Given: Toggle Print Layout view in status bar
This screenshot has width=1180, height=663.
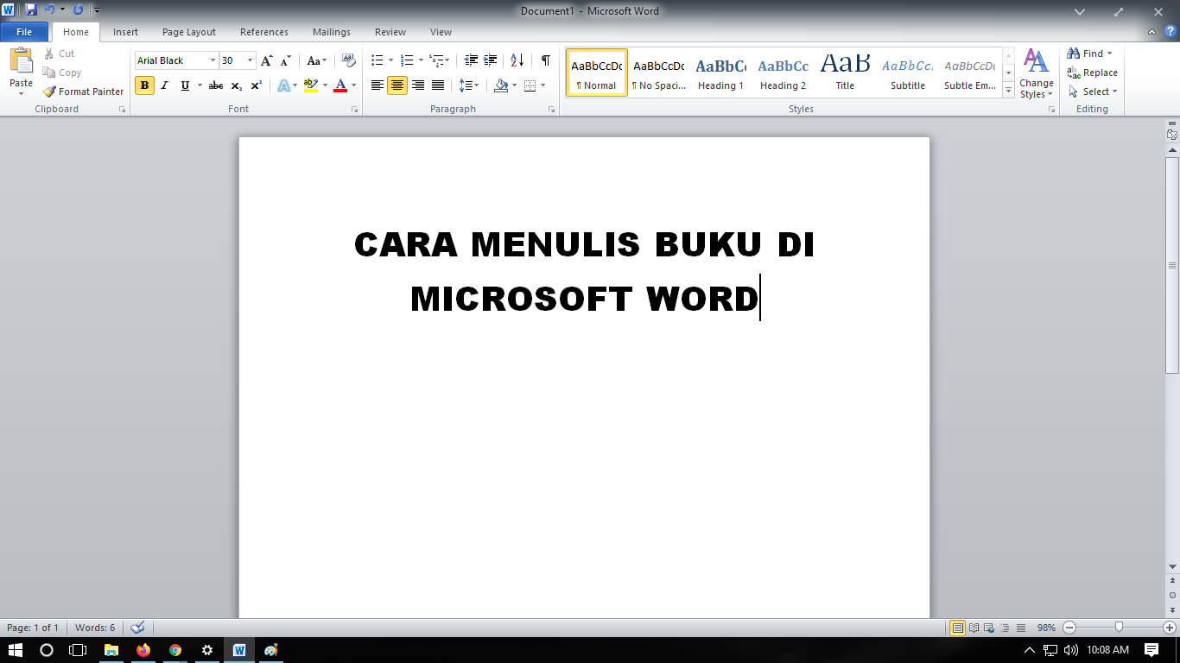Looking at the screenshot, I should pos(958,628).
